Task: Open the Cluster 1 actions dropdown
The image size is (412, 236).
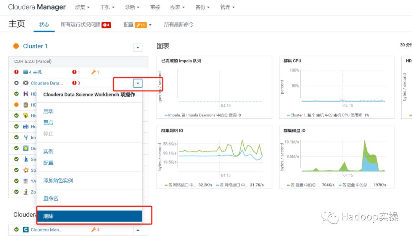Action: click(138, 48)
